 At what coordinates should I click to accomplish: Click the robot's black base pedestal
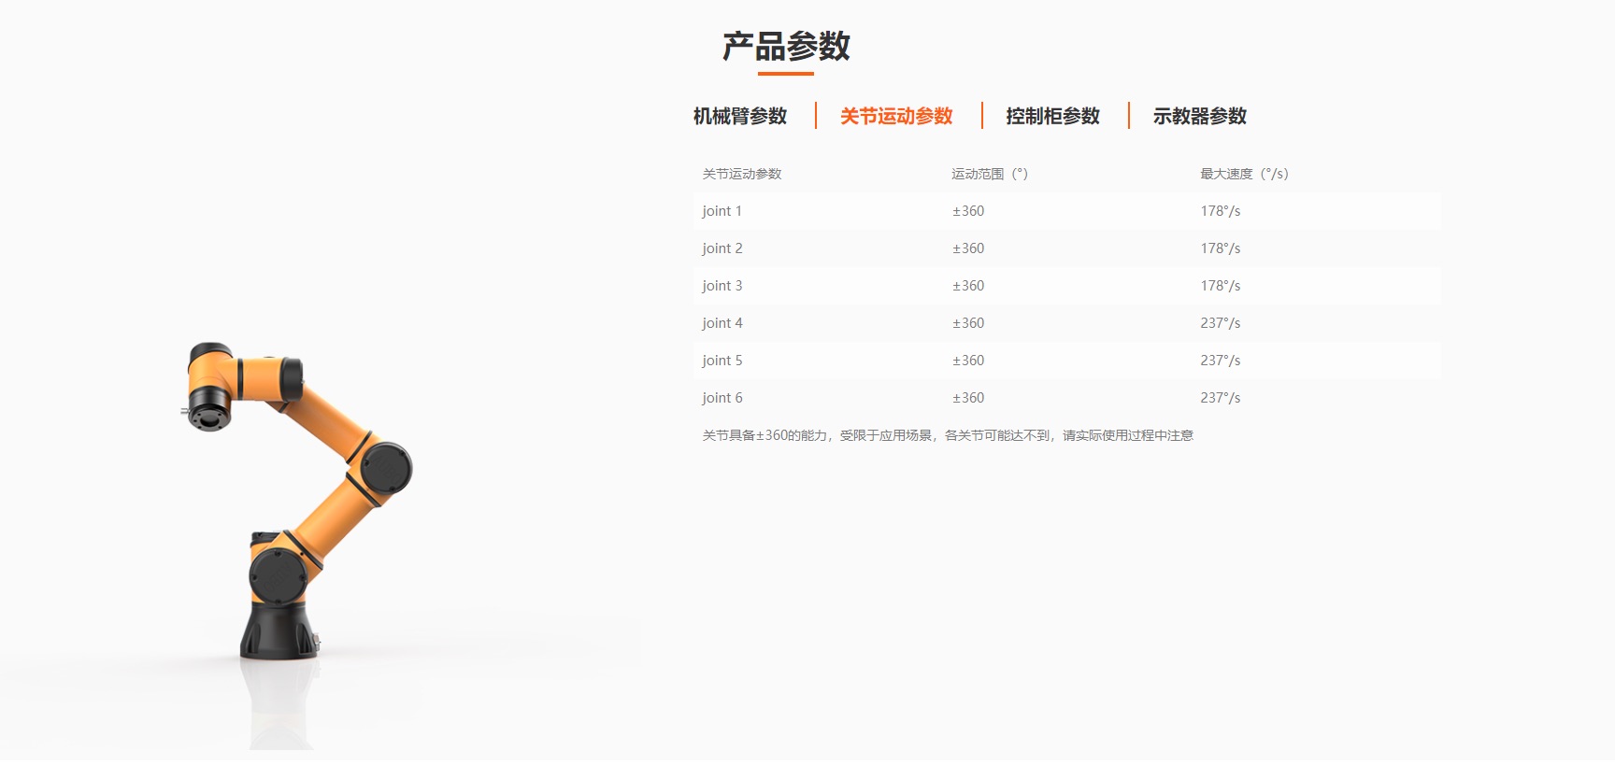click(279, 630)
